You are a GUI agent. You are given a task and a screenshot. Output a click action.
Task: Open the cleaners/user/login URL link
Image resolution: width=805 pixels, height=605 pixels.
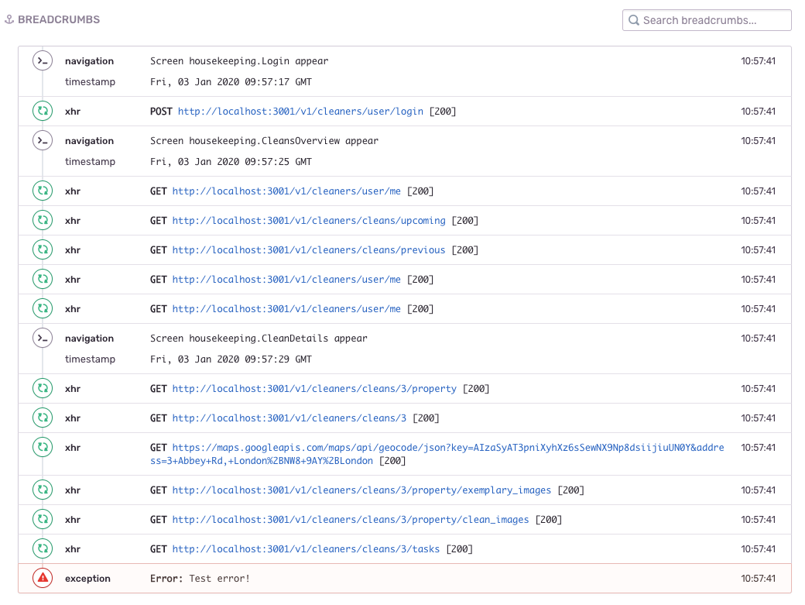[300, 112]
